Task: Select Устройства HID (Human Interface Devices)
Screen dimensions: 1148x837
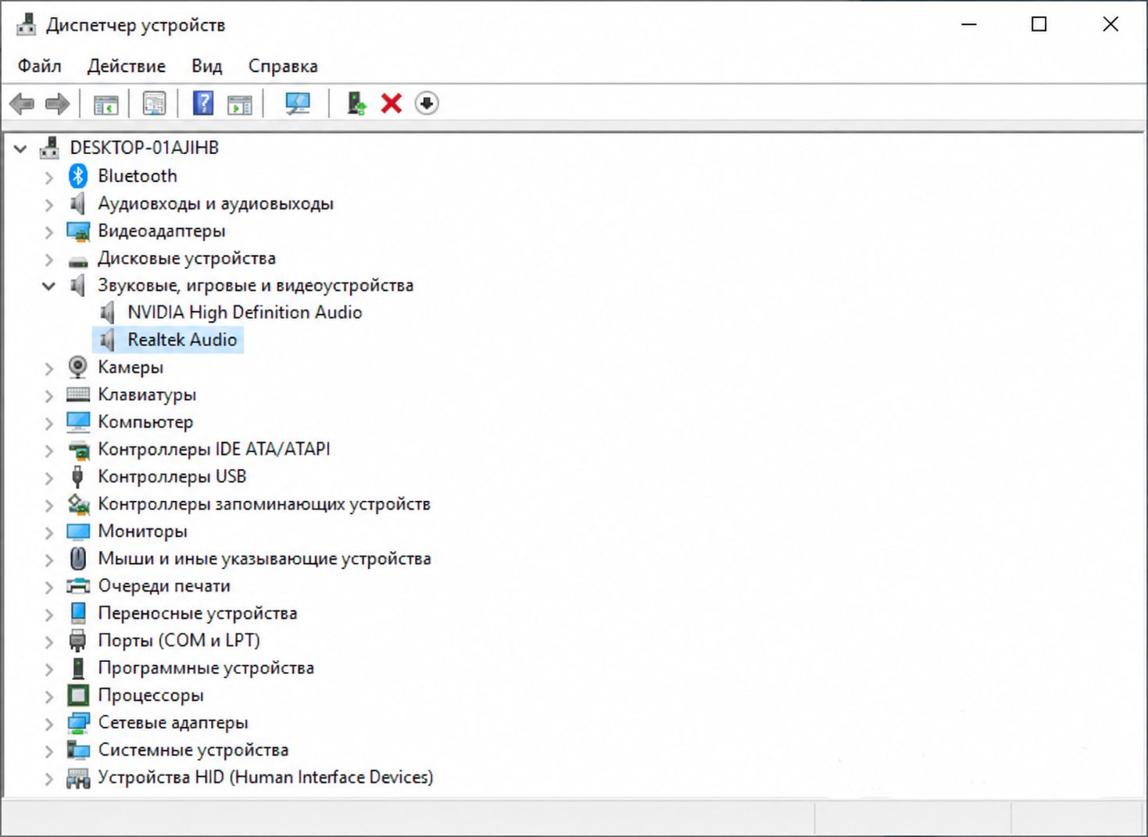Action: click(x=266, y=777)
